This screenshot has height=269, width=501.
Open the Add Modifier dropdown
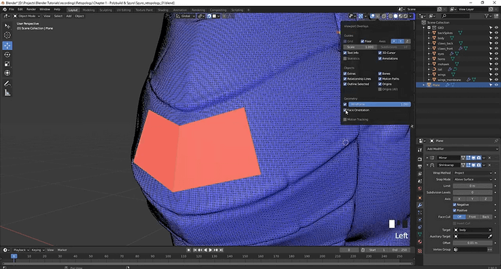point(462,149)
